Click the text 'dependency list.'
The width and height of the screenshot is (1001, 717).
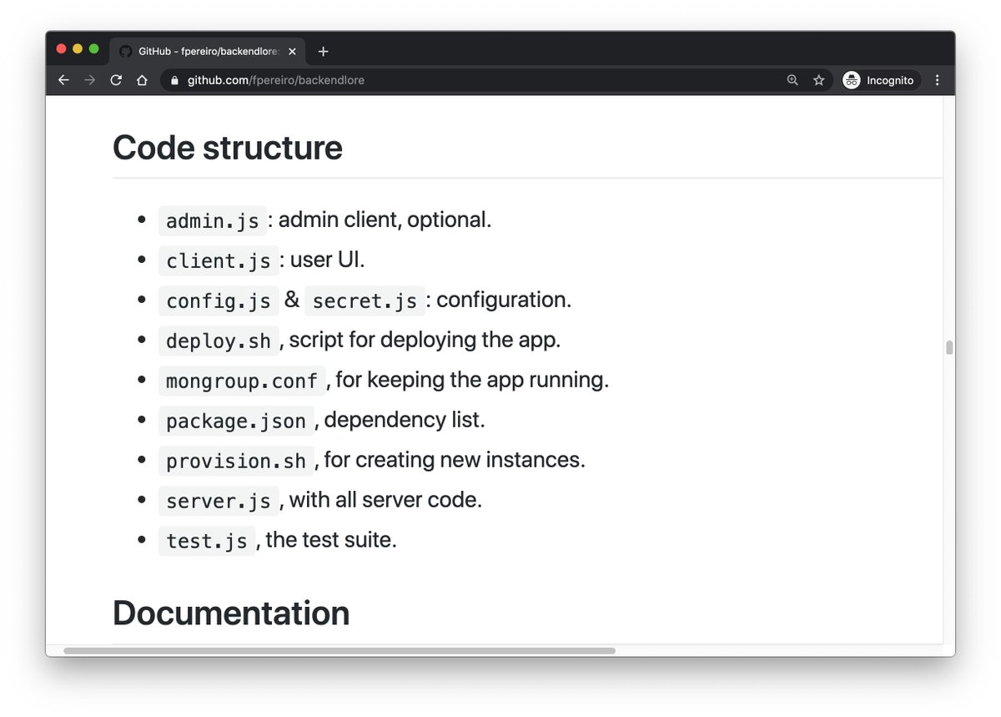(x=405, y=421)
